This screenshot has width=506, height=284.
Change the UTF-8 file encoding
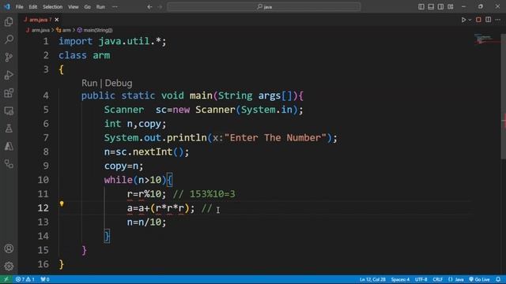(421, 279)
